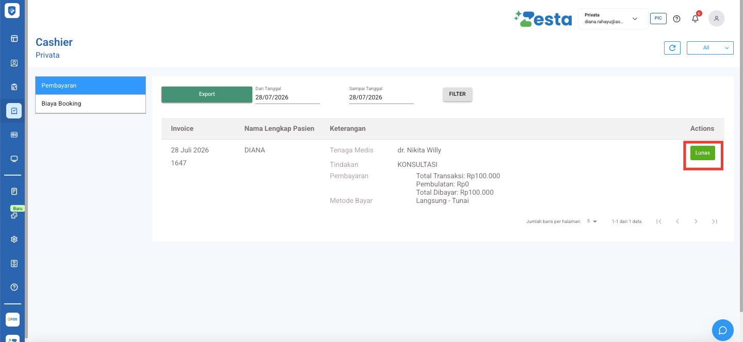Open the monitor screen icon in sidebar
The image size is (743, 342).
tap(14, 159)
